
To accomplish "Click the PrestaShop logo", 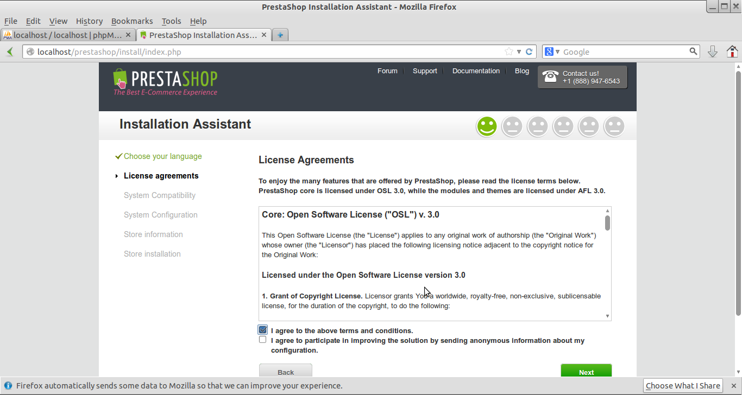I will click(165, 82).
